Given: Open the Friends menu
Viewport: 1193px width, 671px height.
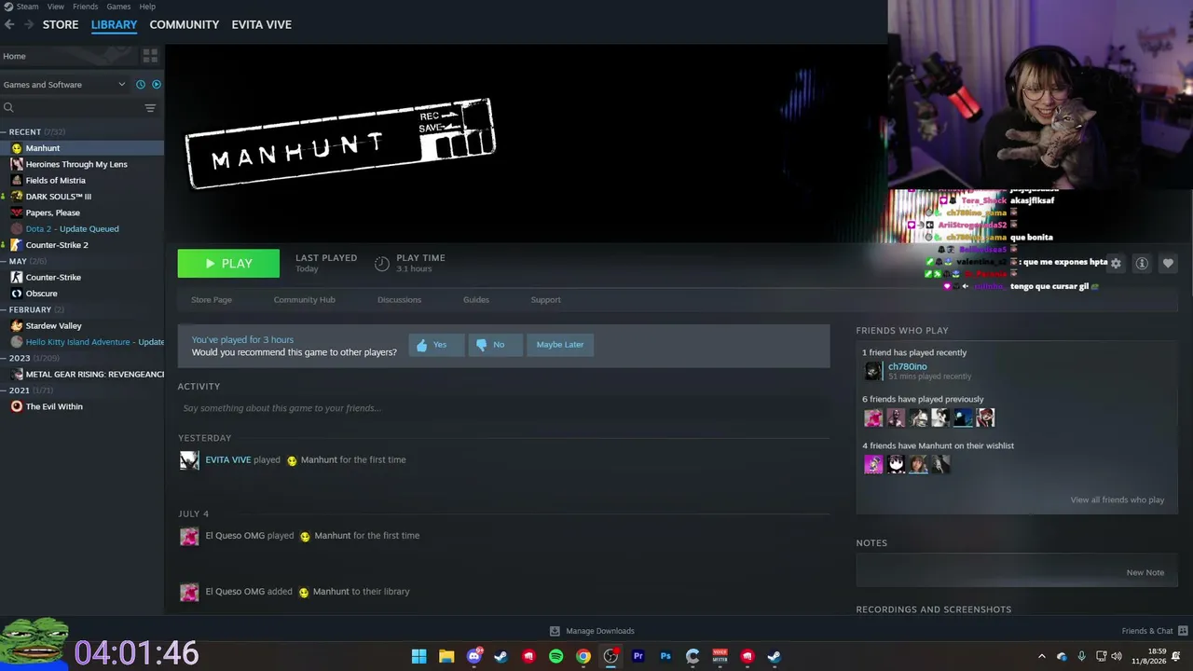Looking at the screenshot, I should tap(85, 7).
